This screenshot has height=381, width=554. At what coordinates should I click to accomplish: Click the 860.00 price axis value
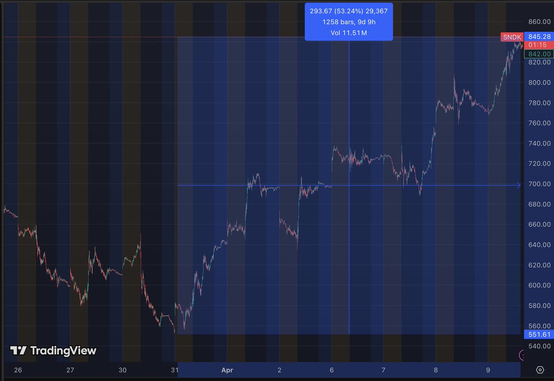pyautogui.click(x=539, y=22)
